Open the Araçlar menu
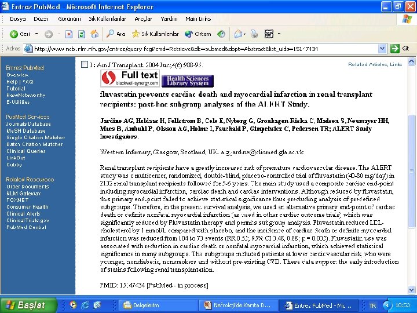Viewport: 417px width, 313px height. [x=143, y=19]
